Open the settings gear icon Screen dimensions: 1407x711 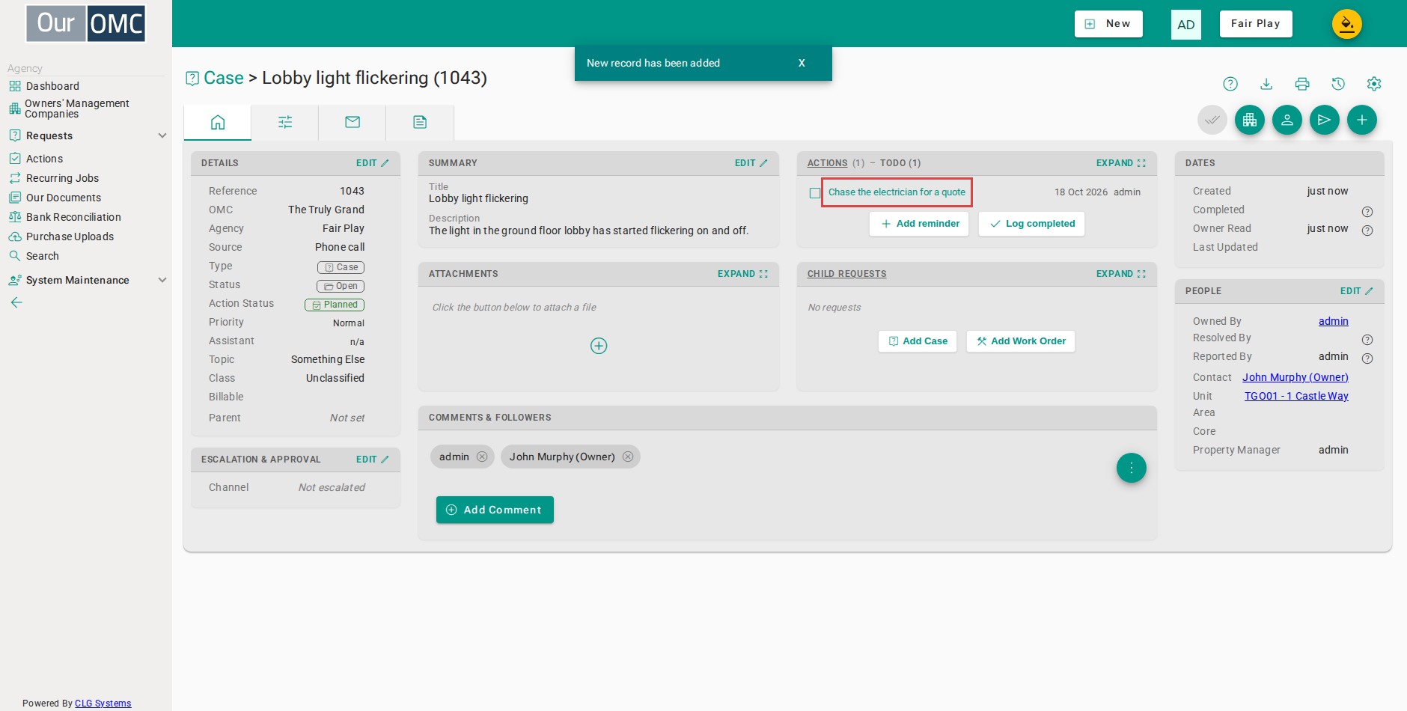(1374, 84)
